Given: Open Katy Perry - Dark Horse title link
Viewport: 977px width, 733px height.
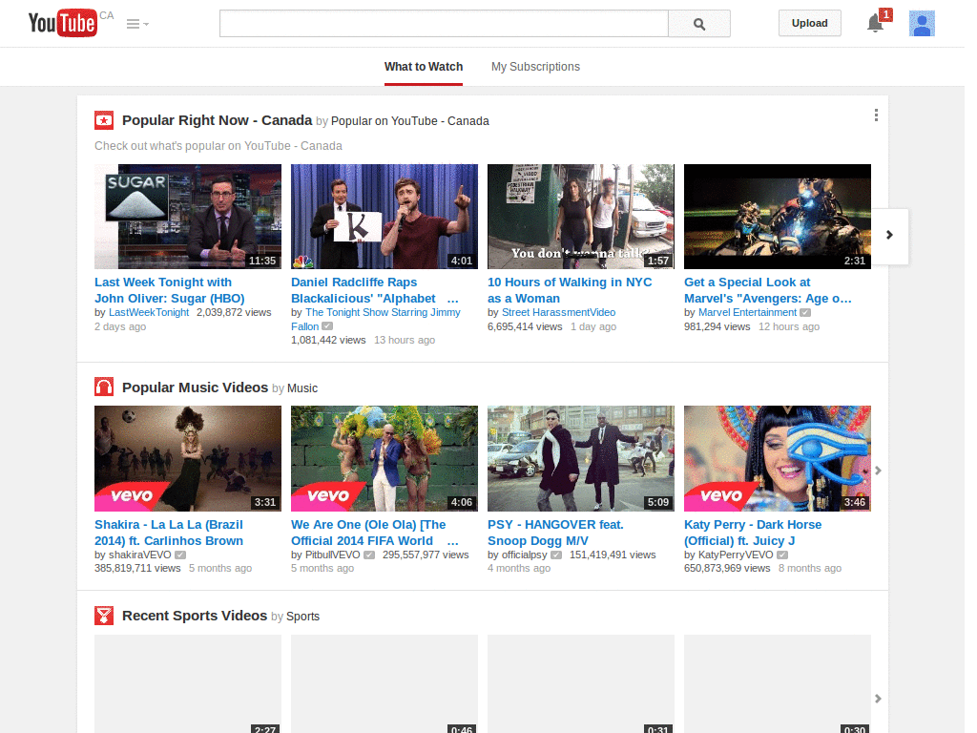Looking at the screenshot, I should pos(753,533).
